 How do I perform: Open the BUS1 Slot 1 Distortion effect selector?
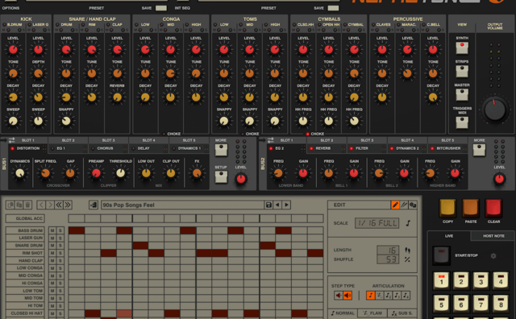coord(27,149)
